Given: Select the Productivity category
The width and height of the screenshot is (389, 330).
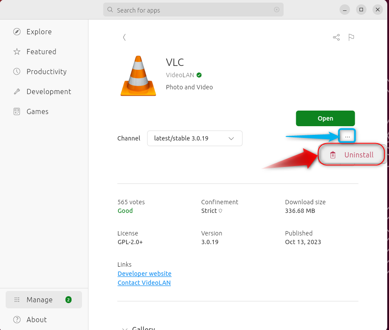Looking at the screenshot, I should tap(44, 72).
